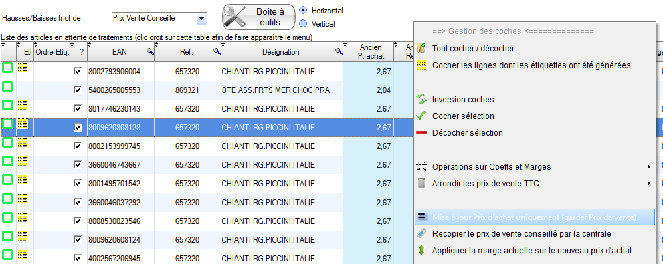Viewport: 663px width, 264px height.
Task: Click the Mise à jour Prix d'achat icon
Action: [421, 217]
